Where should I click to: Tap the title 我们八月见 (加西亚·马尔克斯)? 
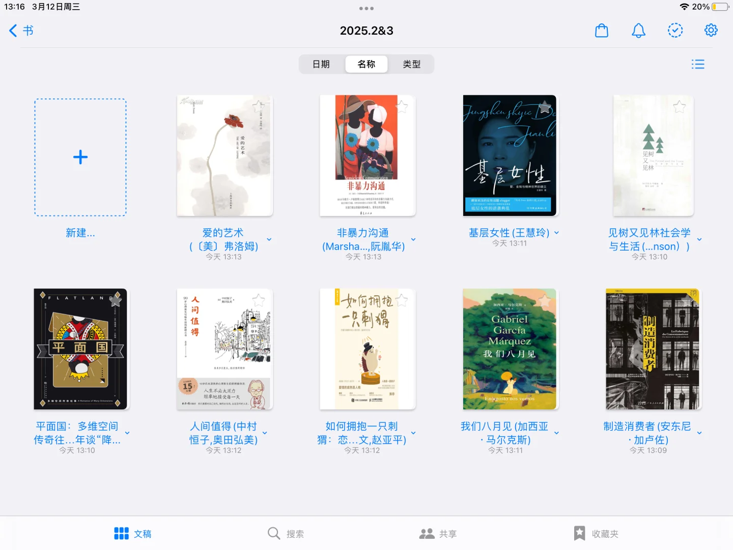505,433
